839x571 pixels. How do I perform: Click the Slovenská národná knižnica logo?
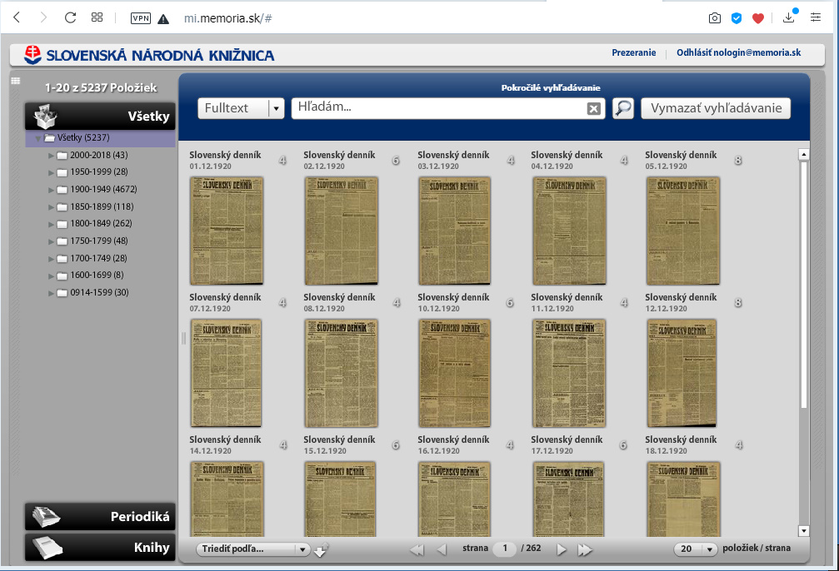[x=149, y=55]
